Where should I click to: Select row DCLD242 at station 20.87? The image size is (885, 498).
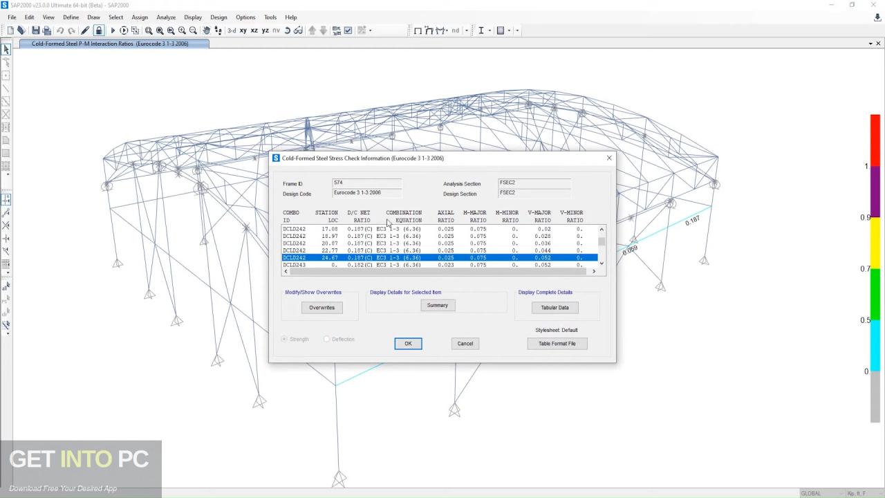pyautogui.click(x=439, y=243)
